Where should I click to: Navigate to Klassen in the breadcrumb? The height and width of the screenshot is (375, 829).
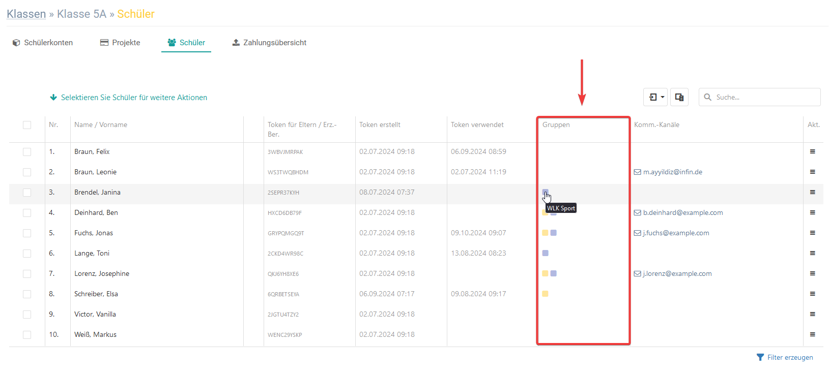(x=26, y=14)
